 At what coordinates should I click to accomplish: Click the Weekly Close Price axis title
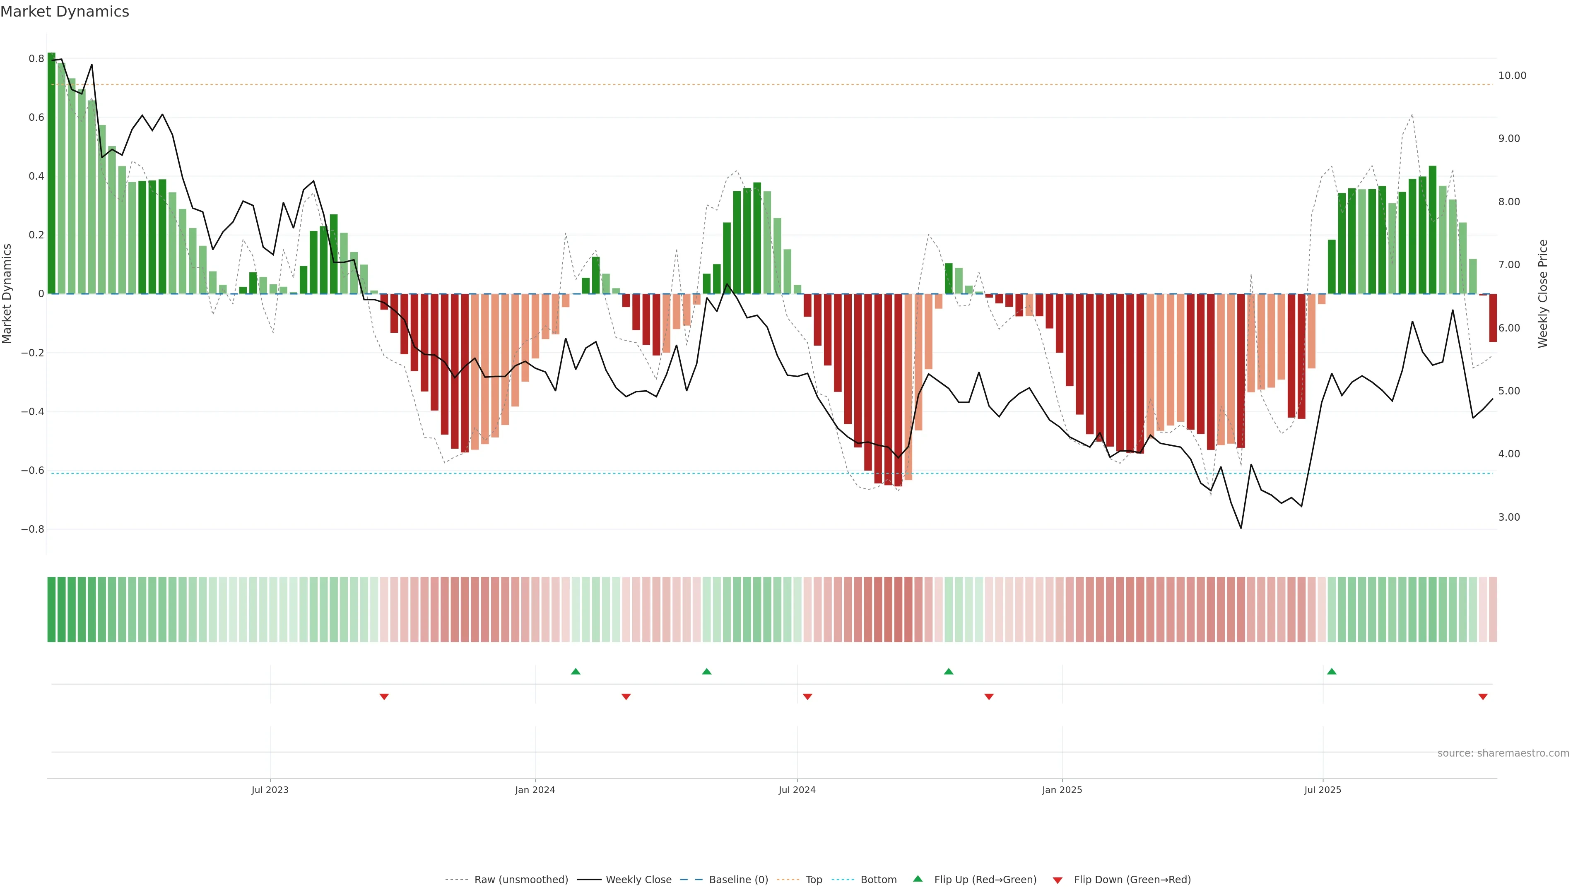pos(1542,294)
